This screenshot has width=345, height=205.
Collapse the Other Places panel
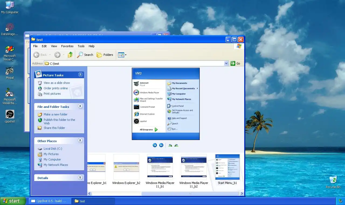click(80, 141)
